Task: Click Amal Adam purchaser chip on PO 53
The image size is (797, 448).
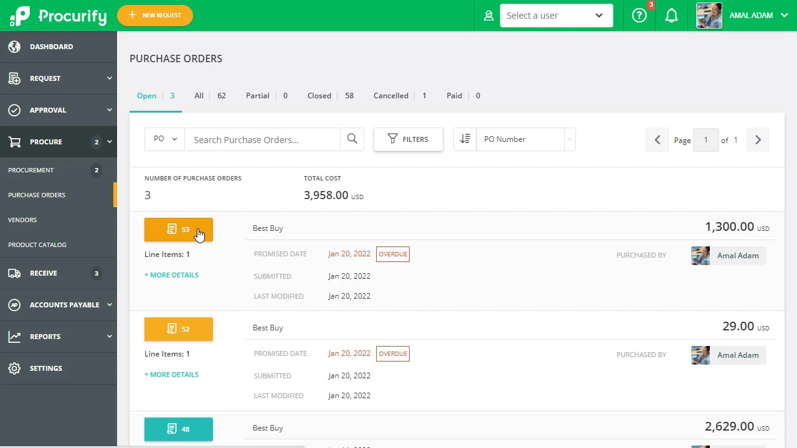Action: [729, 256]
